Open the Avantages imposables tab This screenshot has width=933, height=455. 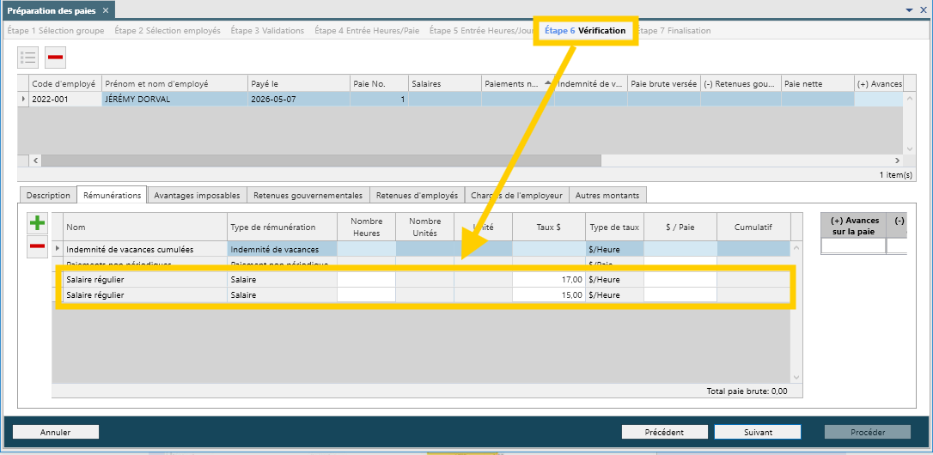197,195
